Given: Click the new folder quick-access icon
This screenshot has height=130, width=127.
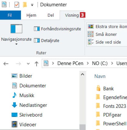Looking at the screenshot, I should pyautogui.click(x=25, y=5).
